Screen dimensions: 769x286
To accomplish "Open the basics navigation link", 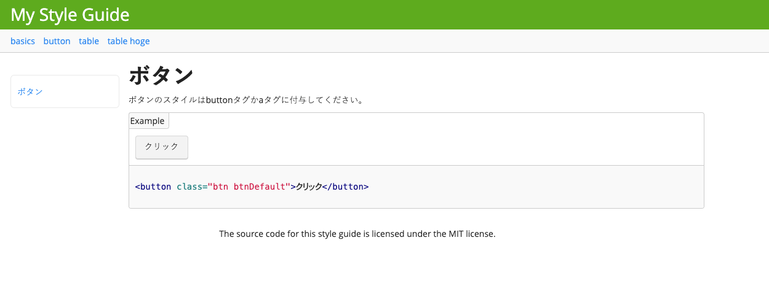I will tap(23, 41).
